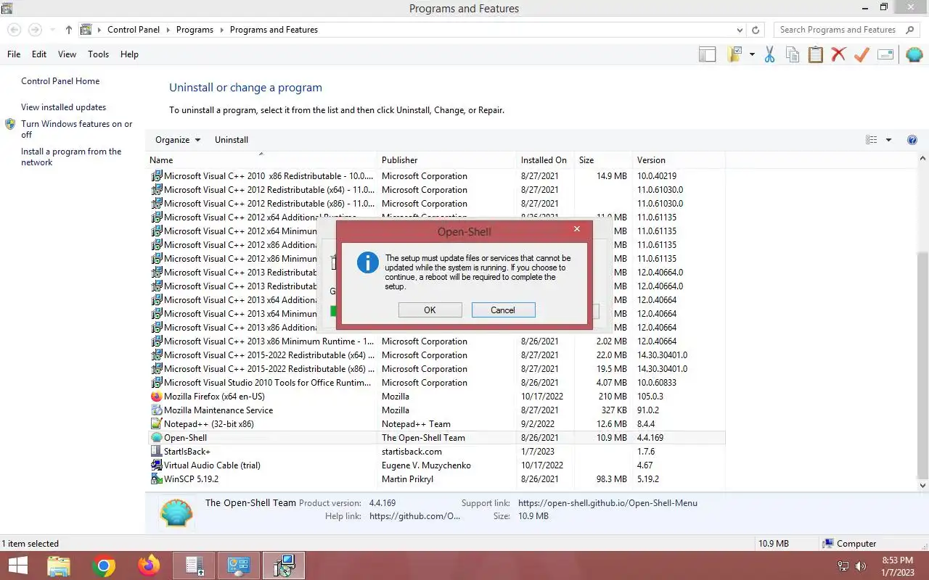
Task: Sort by the Publisher column header
Action: [447, 160]
